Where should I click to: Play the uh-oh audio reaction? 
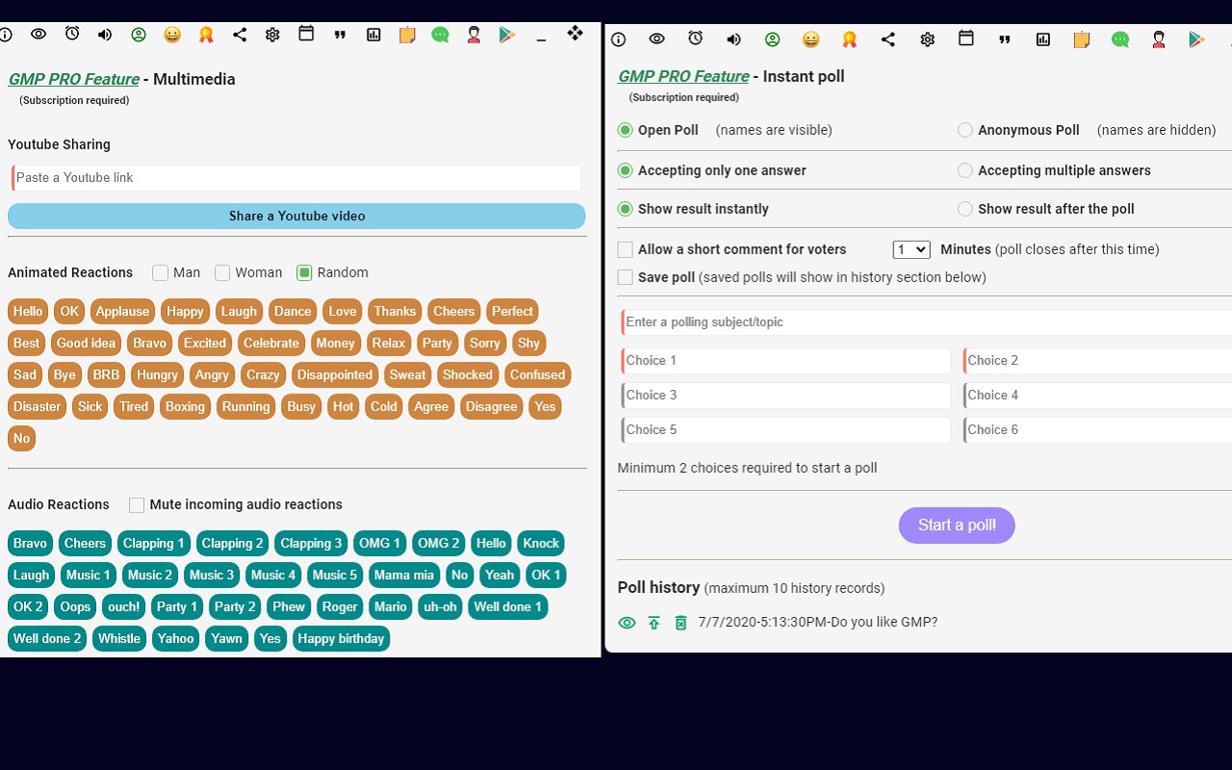click(440, 607)
